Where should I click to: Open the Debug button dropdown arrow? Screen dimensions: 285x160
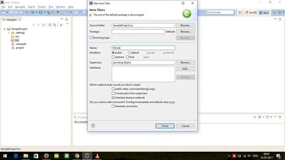[x=37, y=12]
